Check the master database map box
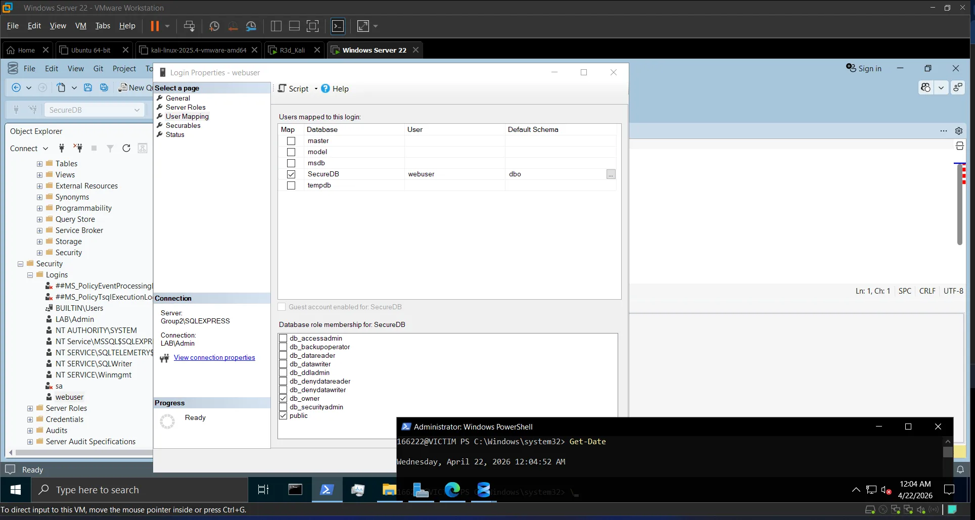 point(291,141)
